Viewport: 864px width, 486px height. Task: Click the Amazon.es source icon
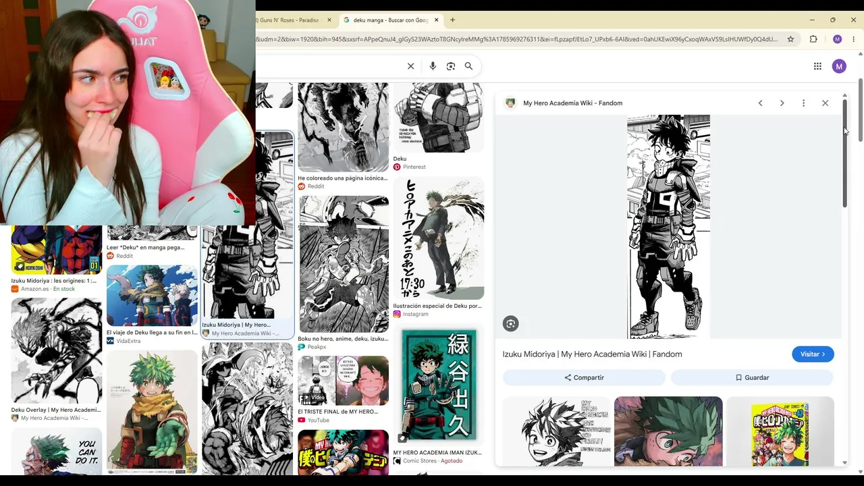[15, 289]
